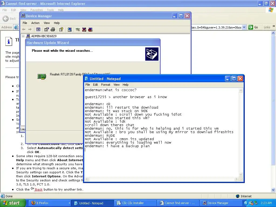The height and width of the screenshot is (207, 276).
Task: Click the Internet Explorer address field URL
Action: pos(216,27)
